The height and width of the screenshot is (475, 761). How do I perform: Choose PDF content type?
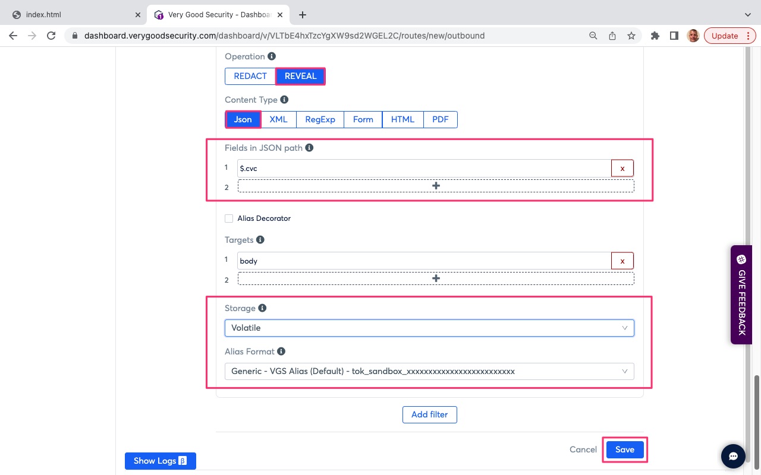(441, 119)
